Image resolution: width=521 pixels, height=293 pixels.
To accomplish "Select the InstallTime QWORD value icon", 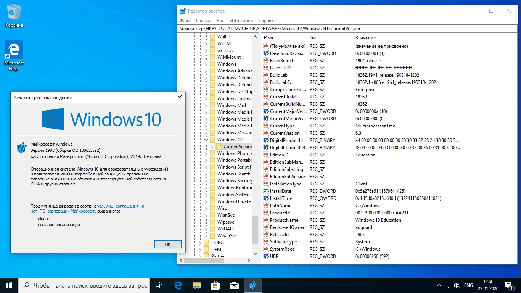I will tap(266, 198).
